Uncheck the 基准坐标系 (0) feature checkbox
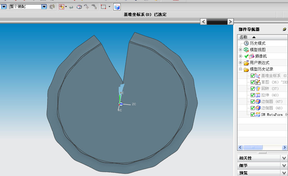This screenshot has width=288, height=176. click(253, 76)
